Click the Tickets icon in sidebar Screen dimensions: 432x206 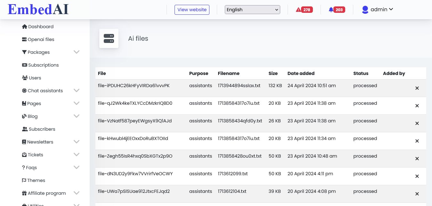pos(24,155)
